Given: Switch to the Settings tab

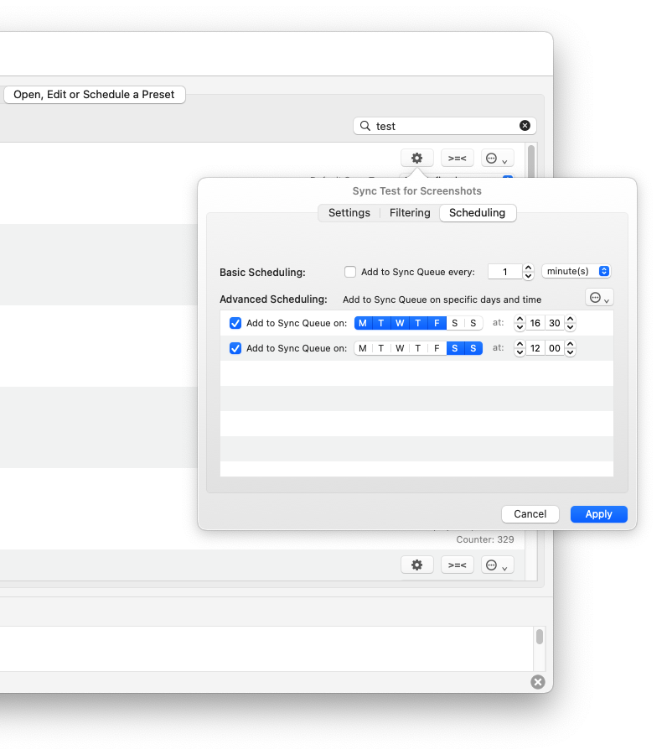Looking at the screenshot, I should [349, 213].
